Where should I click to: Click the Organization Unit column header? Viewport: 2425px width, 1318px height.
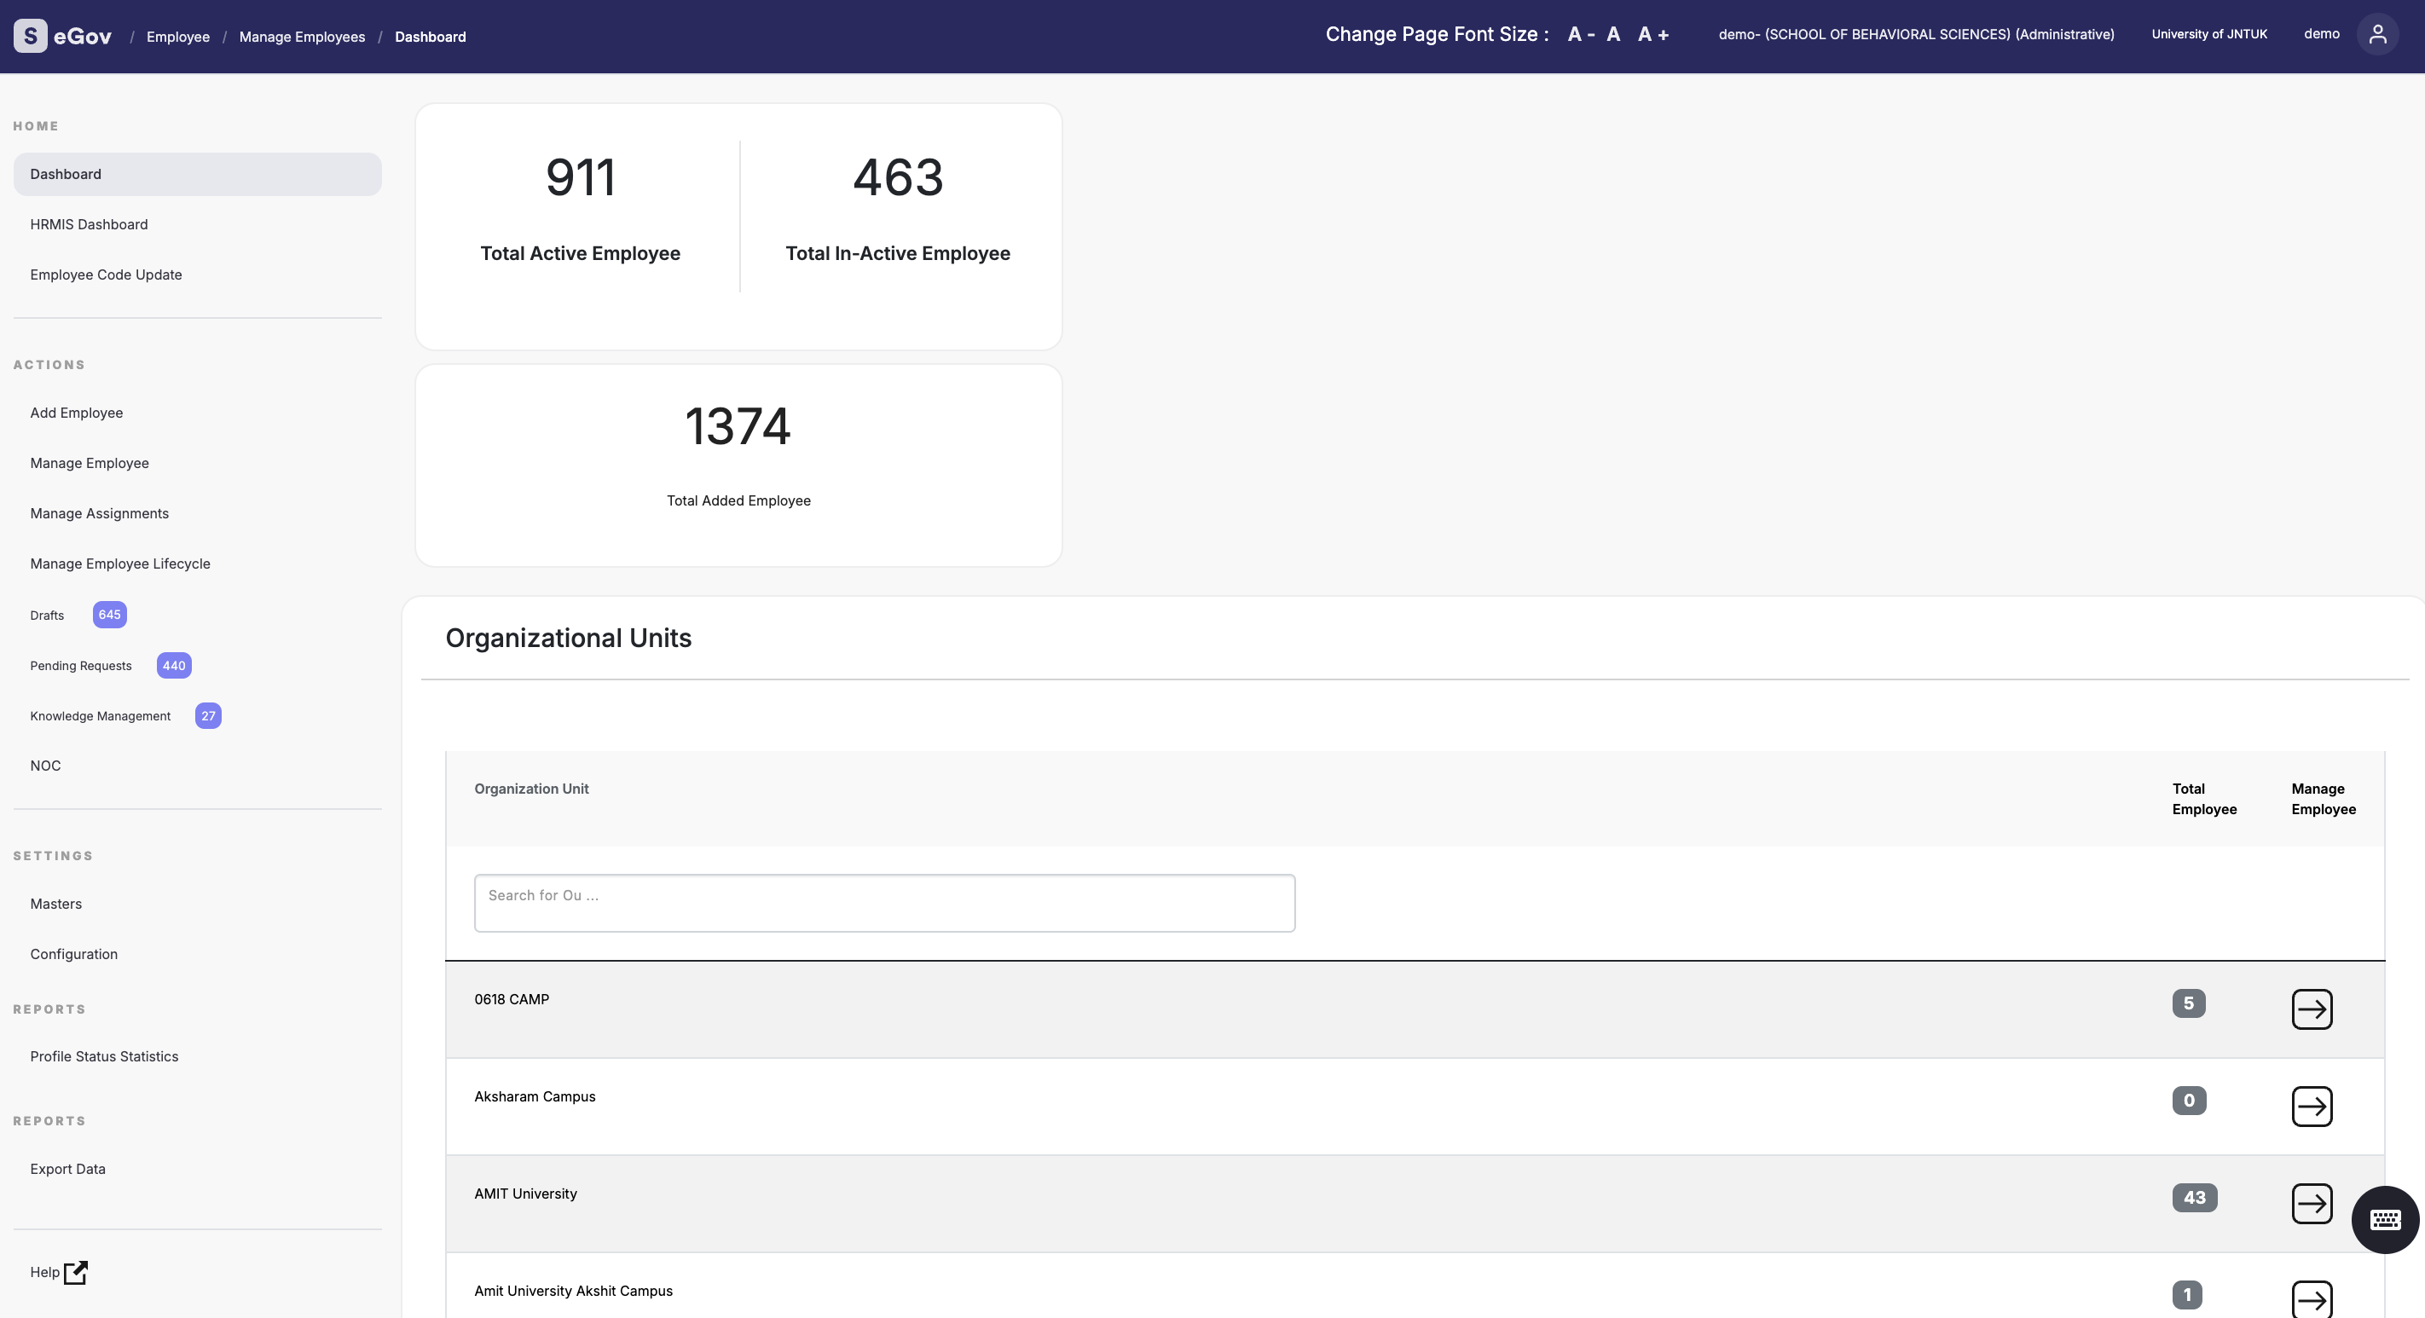point(531,789)
